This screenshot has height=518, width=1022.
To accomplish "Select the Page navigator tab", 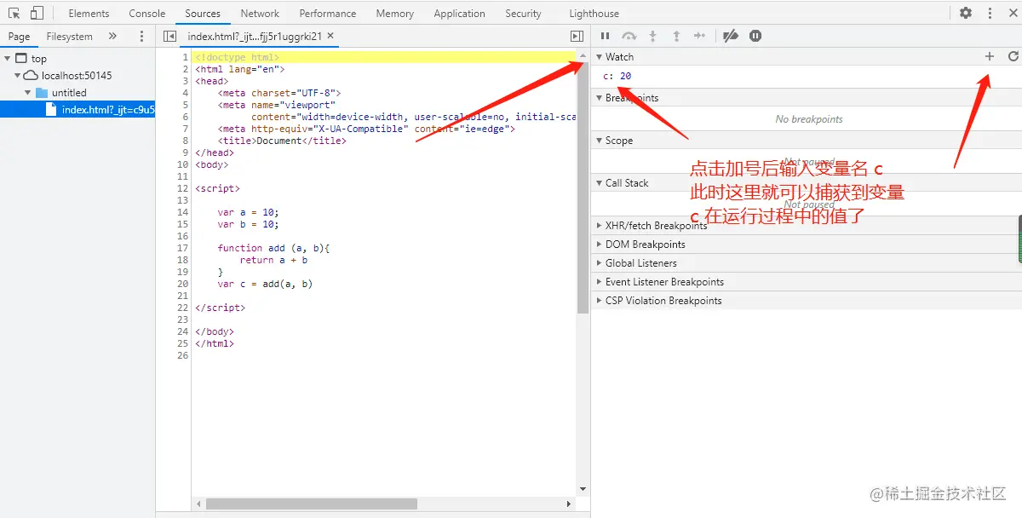I will [x=19, y=37].
